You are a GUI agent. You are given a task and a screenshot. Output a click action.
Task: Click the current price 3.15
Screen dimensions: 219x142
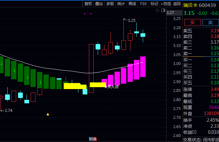[189, 13]
